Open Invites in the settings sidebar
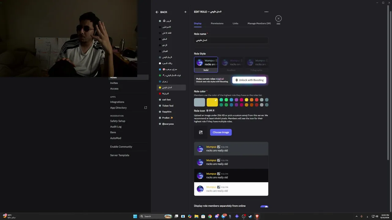This screenshot has height=220, width=392. click(114, 83)
